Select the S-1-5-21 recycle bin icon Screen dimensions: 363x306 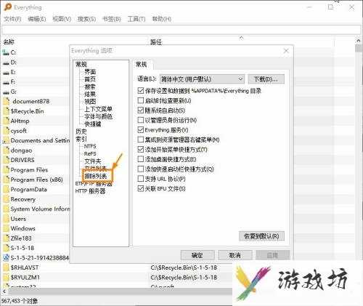coord(7,258)
